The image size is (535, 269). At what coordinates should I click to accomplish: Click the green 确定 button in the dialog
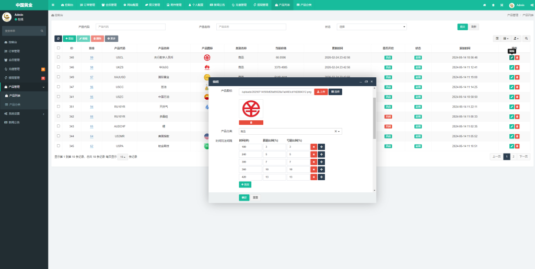pos(244,197)
